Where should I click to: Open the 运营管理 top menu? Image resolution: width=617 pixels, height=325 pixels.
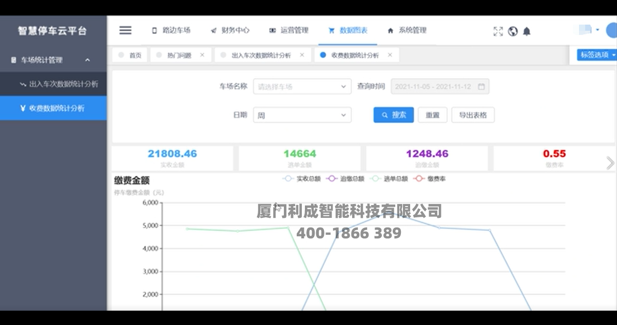pos(289,30)
